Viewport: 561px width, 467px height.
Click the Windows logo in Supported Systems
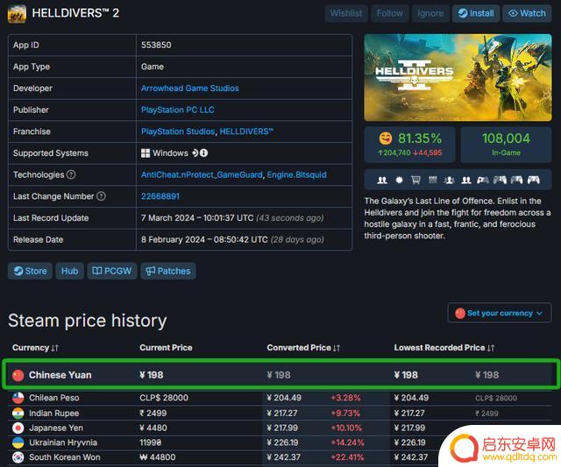point(146,153)
